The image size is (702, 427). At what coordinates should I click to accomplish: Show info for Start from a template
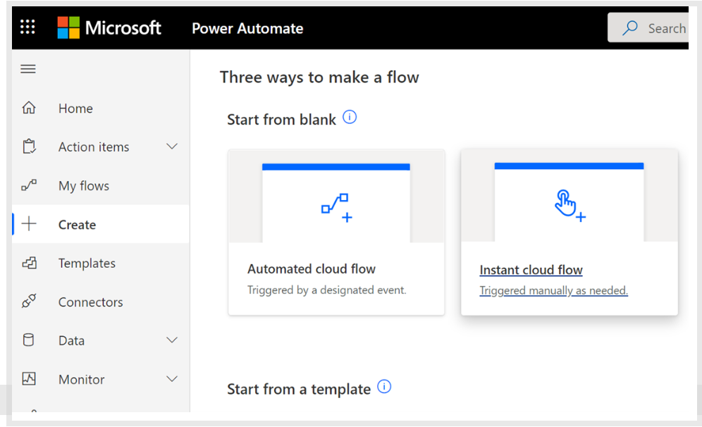pyautogui.click(x=384, y=387)
